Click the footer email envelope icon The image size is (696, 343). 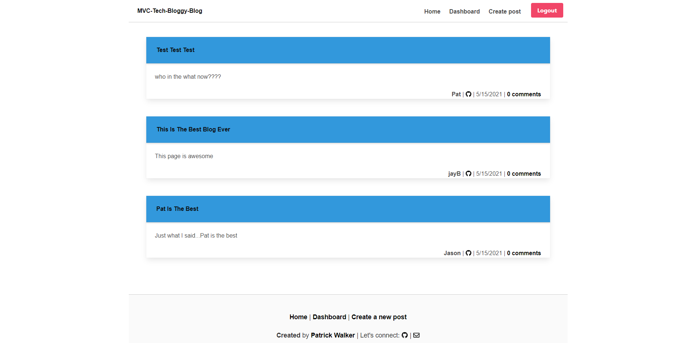pyautogui.click(x=416, y=335)
